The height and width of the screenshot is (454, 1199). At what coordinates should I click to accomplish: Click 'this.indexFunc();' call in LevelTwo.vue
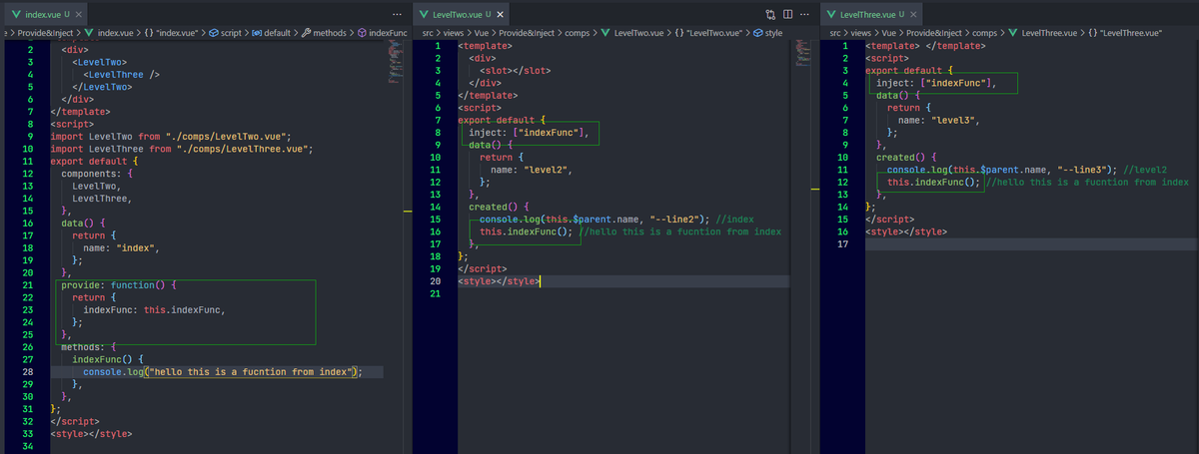[x=526, y=230]
